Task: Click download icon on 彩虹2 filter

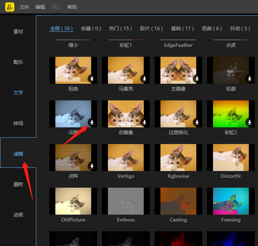Action: (250, 122)
